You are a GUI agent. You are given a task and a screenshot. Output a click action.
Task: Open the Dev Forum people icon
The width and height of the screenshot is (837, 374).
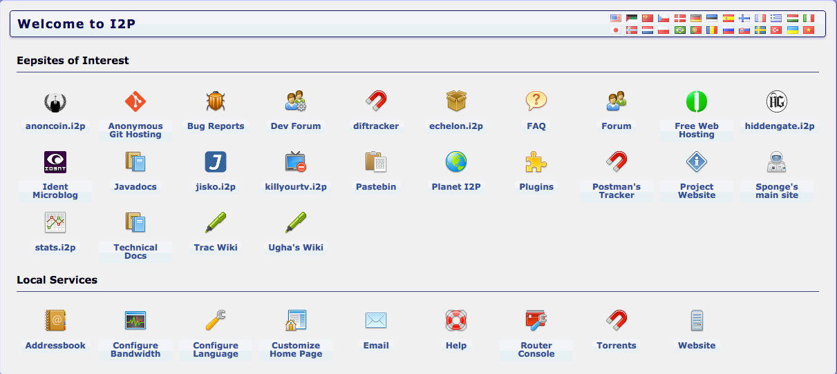click(x=296, y=102)
